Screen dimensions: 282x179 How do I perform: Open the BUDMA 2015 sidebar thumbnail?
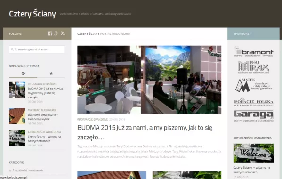coord(17,90)
